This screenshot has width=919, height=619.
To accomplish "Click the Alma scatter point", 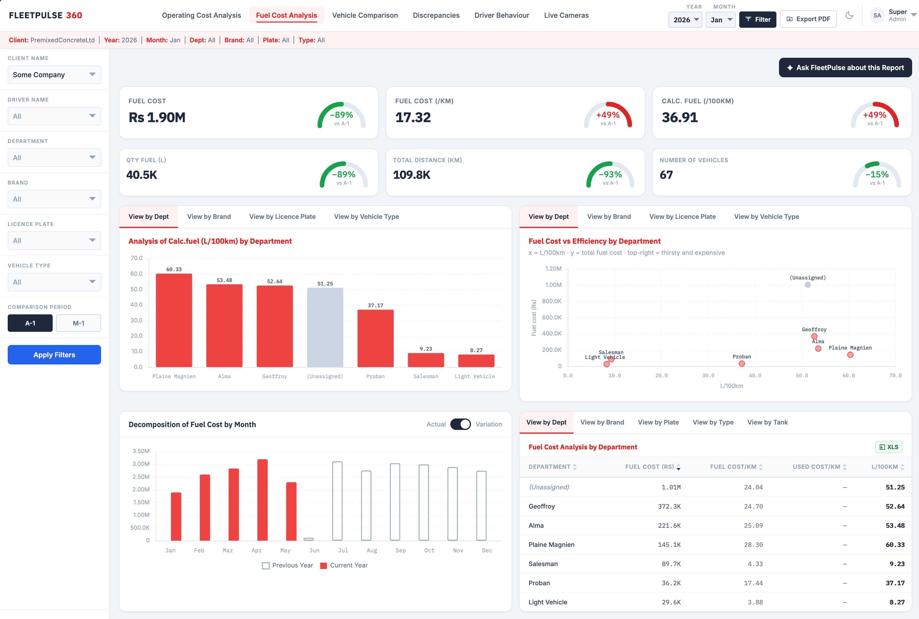I will 818,349.
